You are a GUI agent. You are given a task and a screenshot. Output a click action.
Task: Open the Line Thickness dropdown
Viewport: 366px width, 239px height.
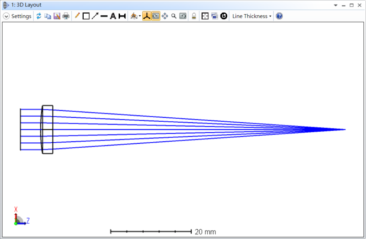(251, 16)
